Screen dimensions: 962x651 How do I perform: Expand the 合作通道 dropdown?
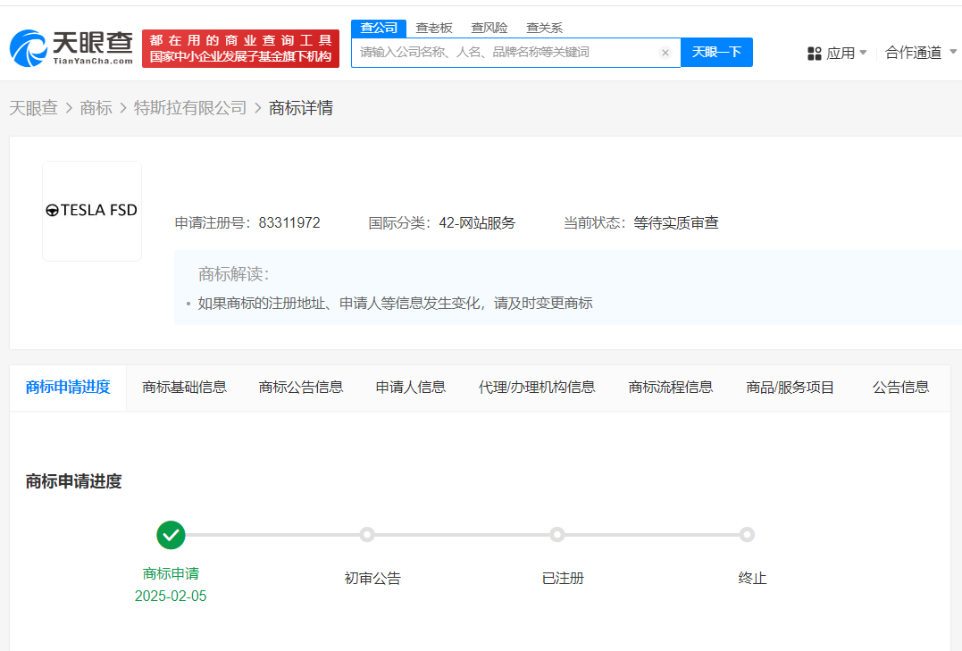[920, 53]
